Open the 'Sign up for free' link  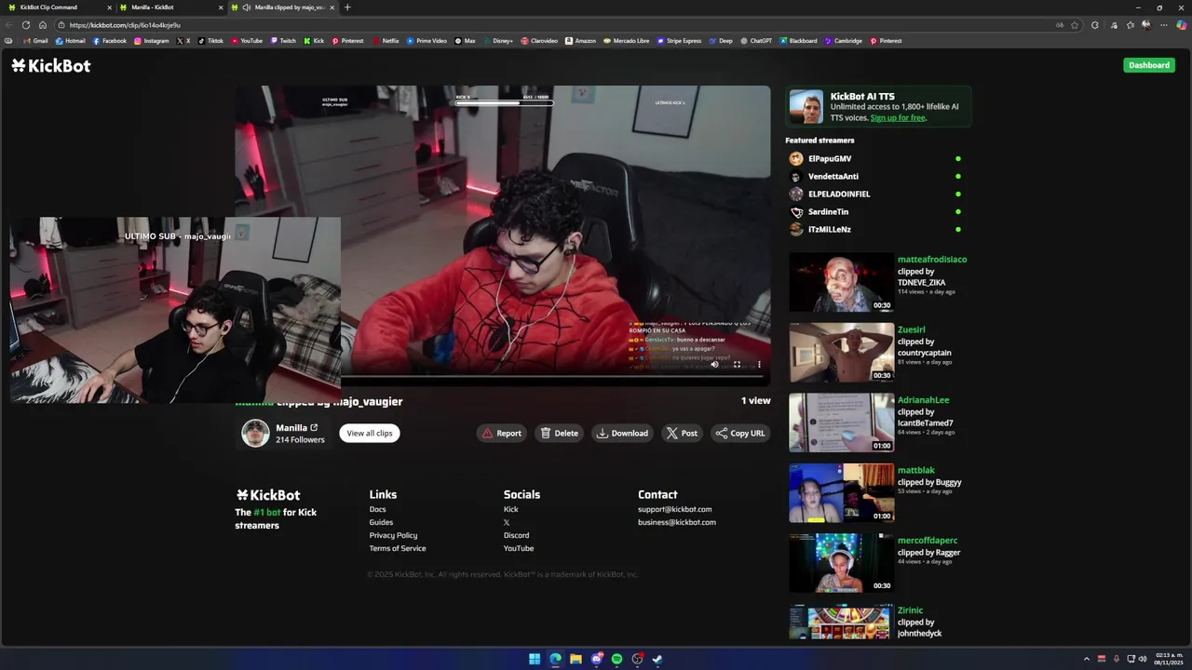click(x=898, y=118)
